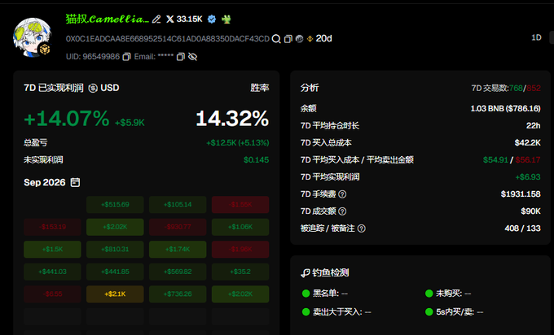Select the +$569.82 calendar day cell
This screenshot has height=335, width=554.
pos(178,272)
